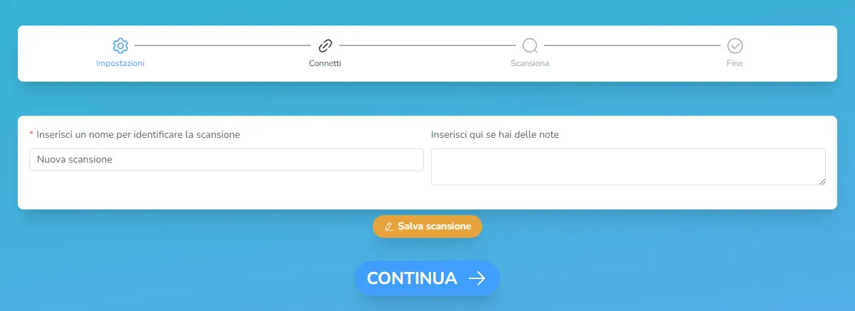Click the progress line between Connetti and Scansiona
Screen dimensions: 855x311
427,46
